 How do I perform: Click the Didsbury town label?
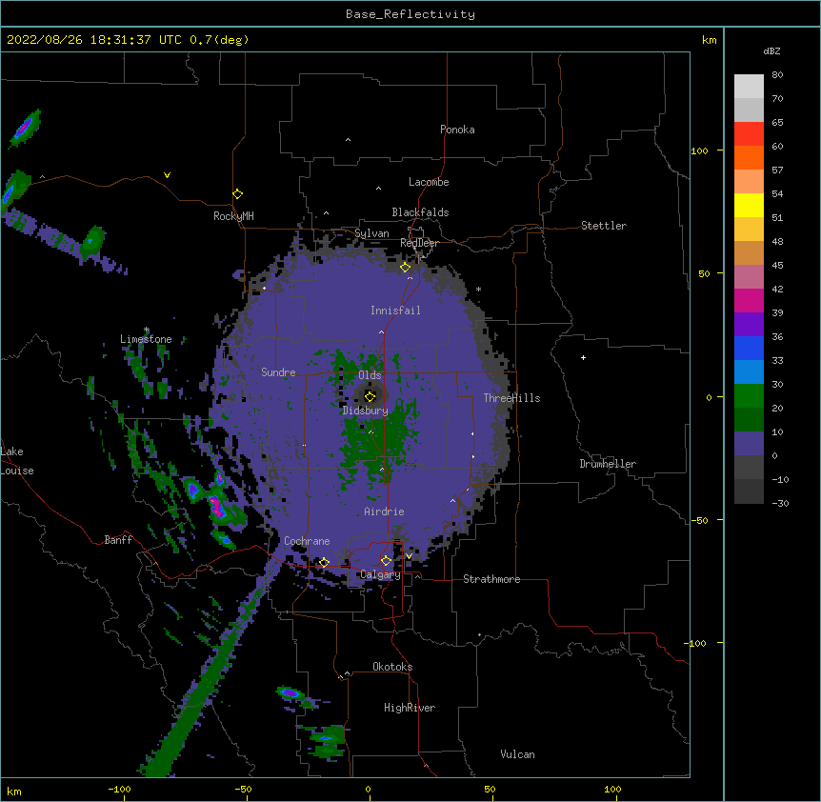coord(366,411)
